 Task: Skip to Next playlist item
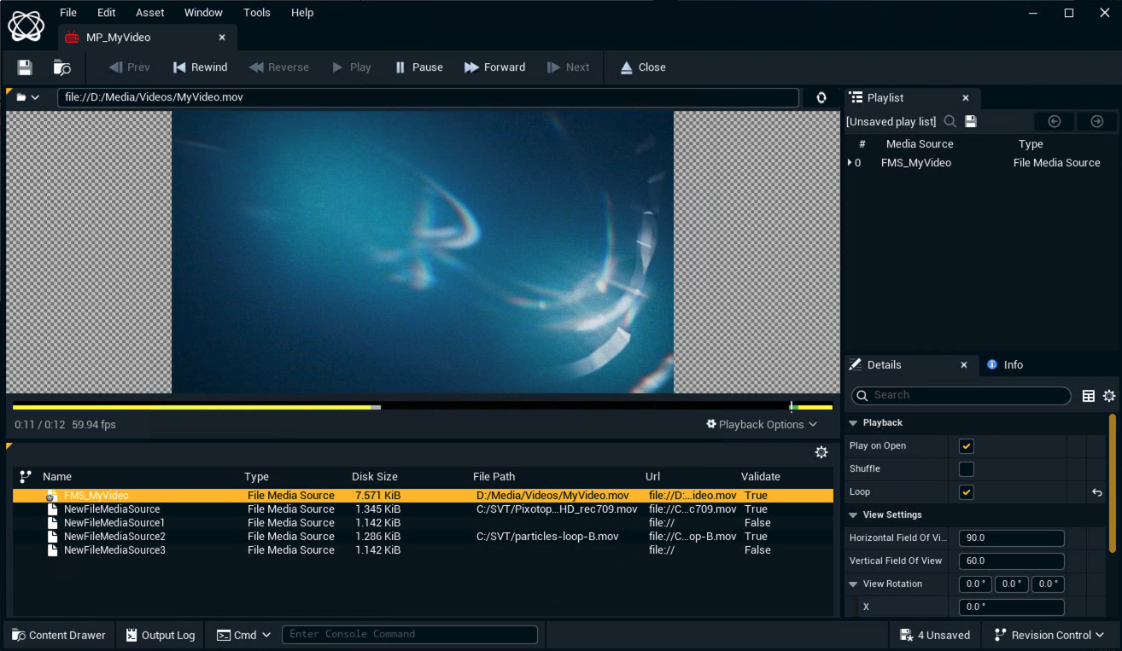coord(568,67)
